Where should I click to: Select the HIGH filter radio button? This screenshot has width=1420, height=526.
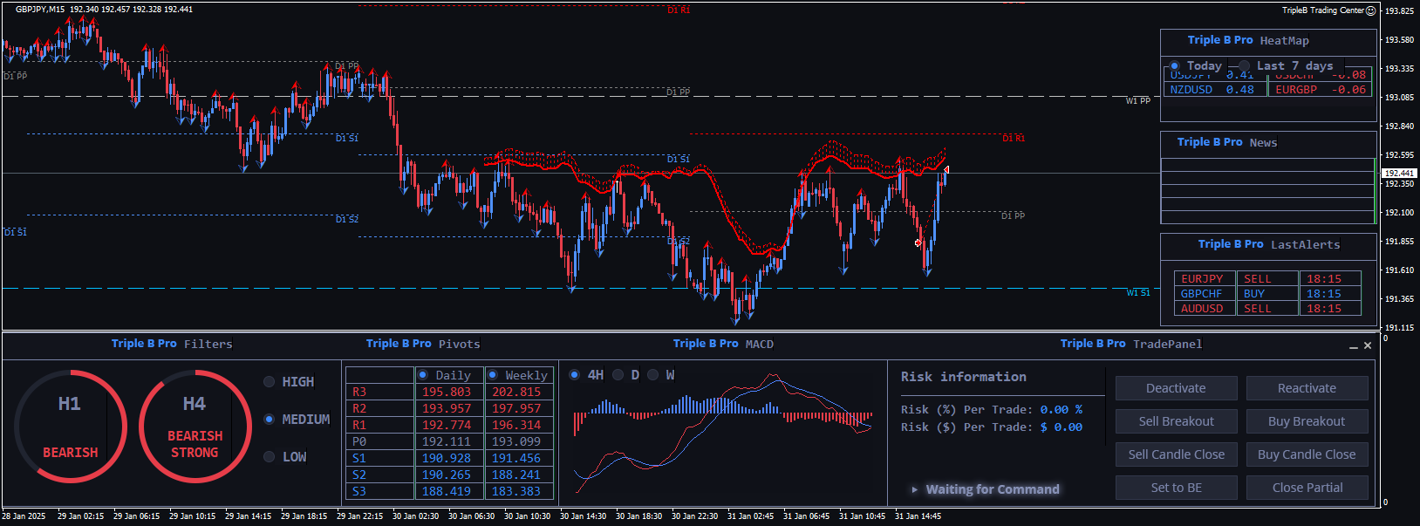(270, 382)
